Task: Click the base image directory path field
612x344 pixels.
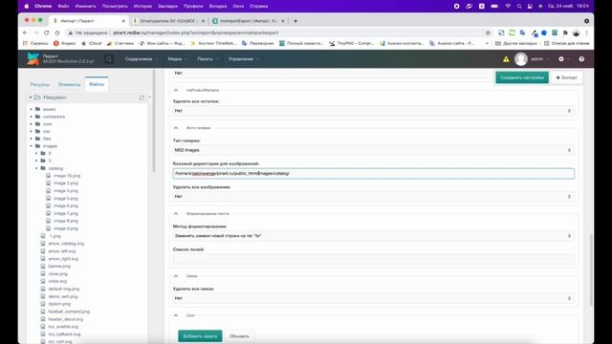Action: click(374, 174)
